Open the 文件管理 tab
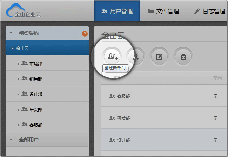 [163, 11]
